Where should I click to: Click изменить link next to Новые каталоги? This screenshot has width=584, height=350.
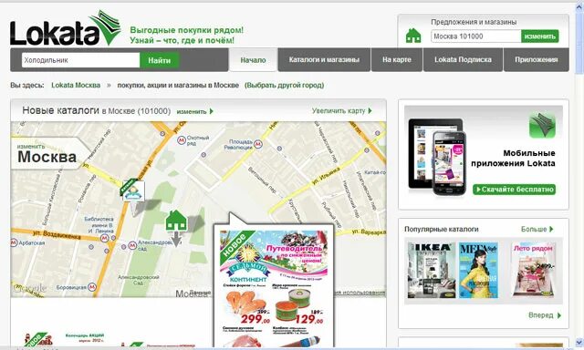[x=194, y=111]
